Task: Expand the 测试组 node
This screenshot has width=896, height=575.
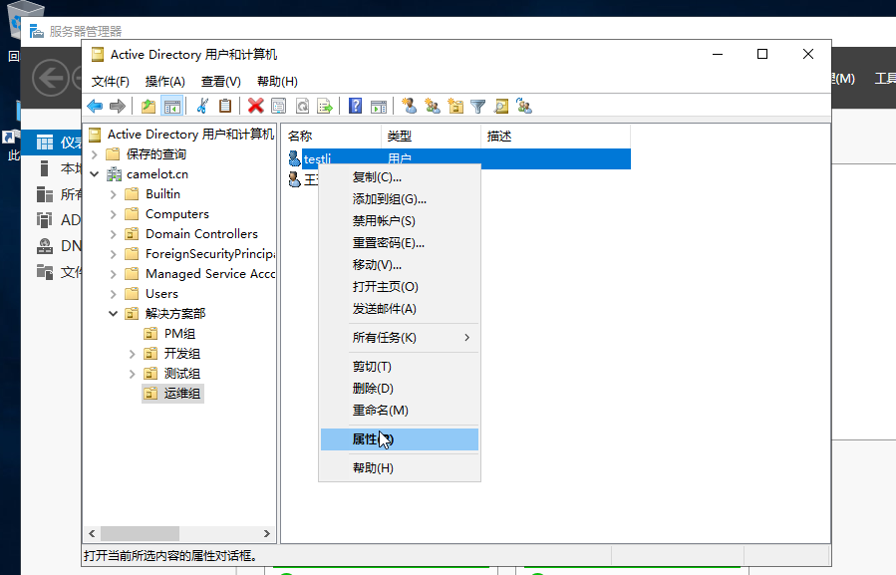Action: pyautogui.click(x=132, y=374)
